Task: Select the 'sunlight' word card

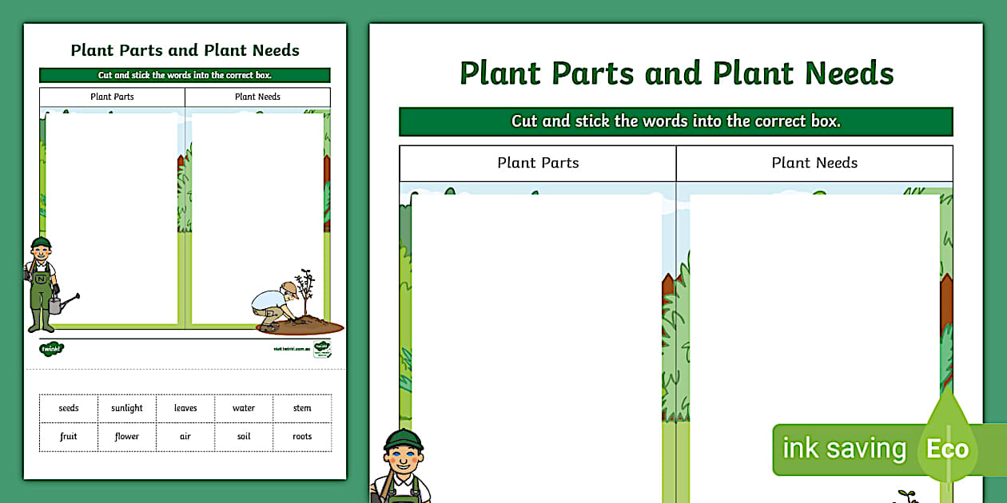Action: click(x=126, y=408)
